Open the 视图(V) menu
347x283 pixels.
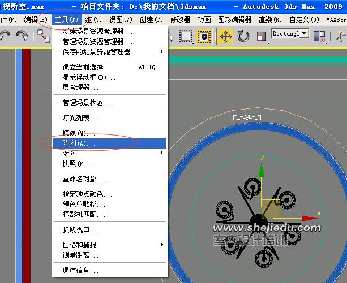pos(121,20)
